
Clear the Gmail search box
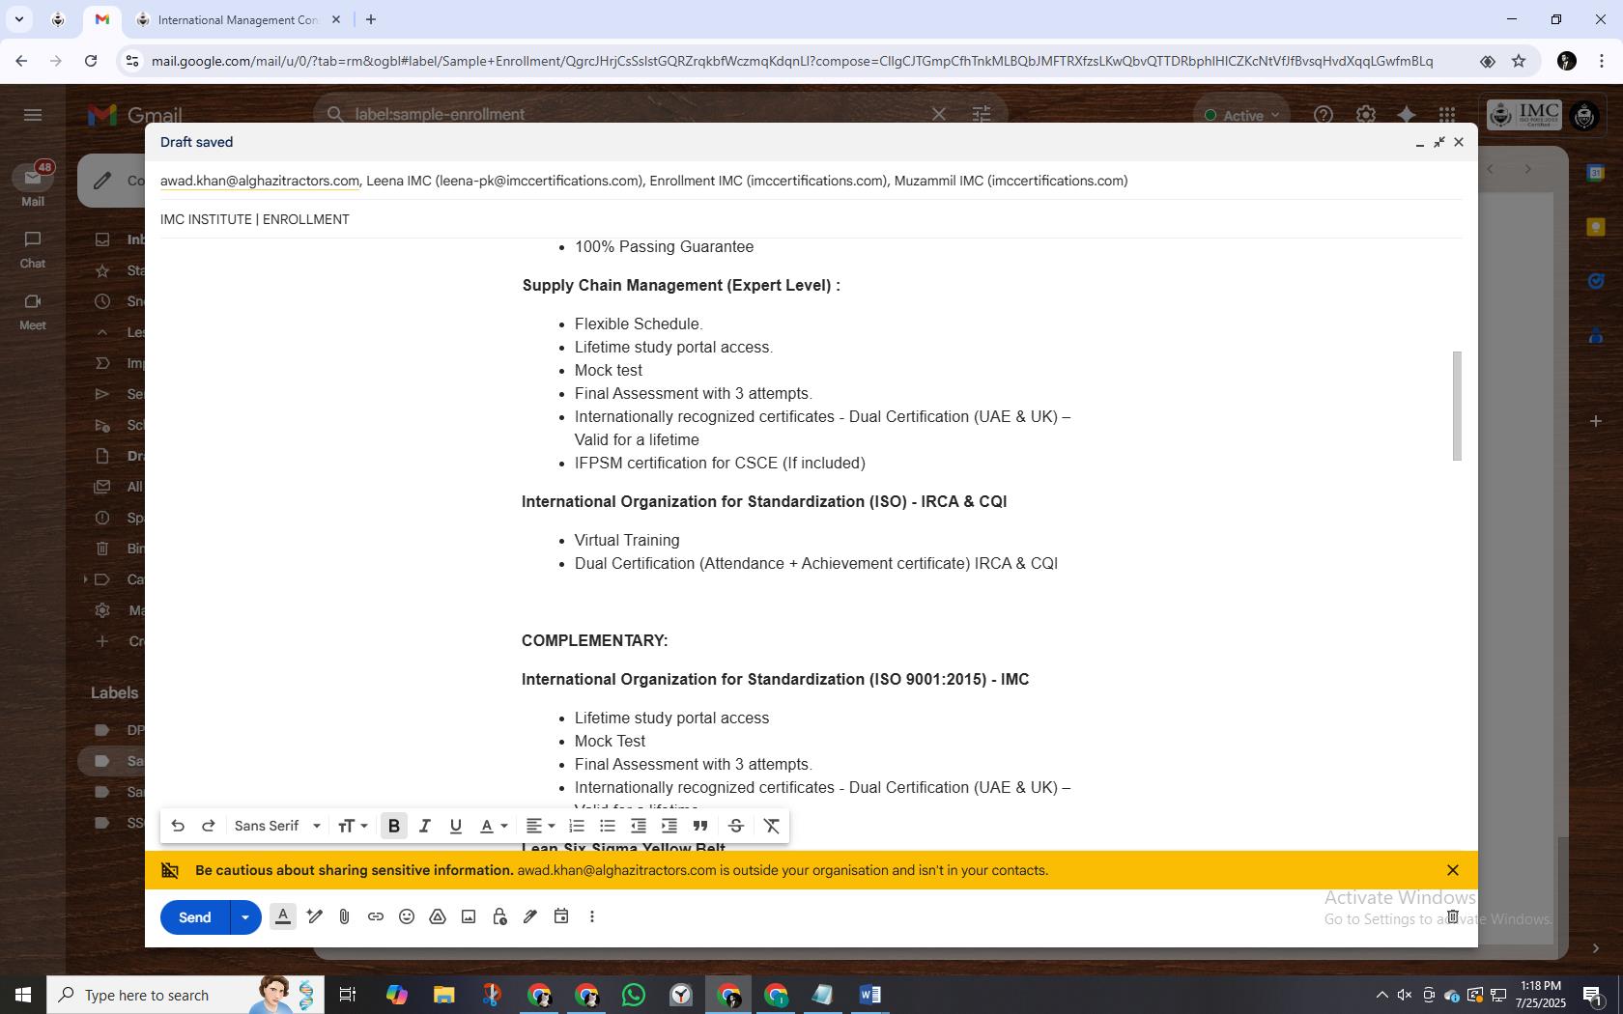[x=938, y=114]
